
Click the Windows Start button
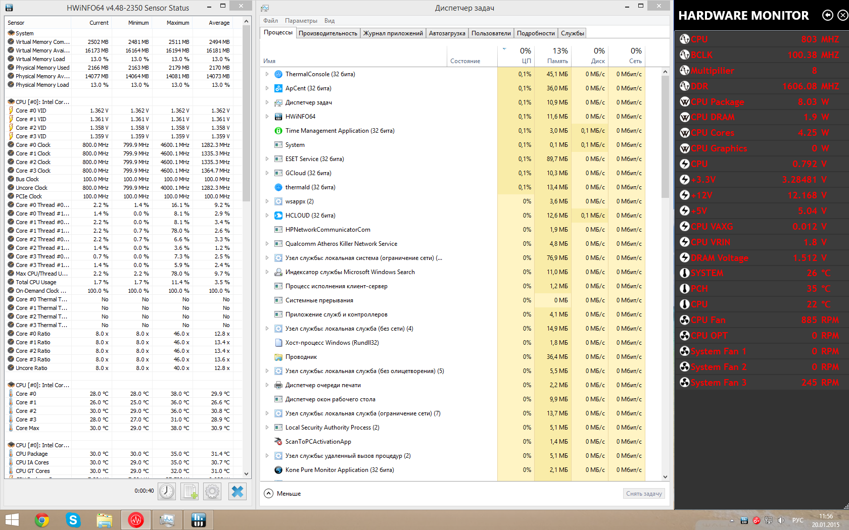coord(12,520)
